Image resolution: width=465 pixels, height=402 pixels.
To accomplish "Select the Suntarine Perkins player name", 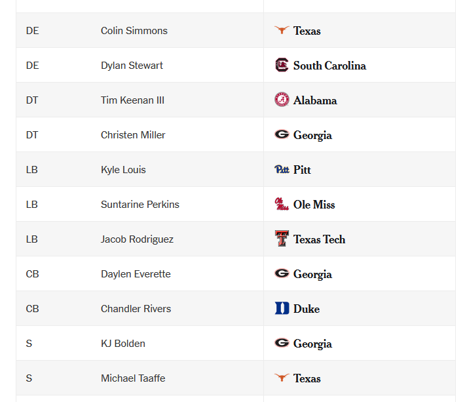I will point(140,205).
